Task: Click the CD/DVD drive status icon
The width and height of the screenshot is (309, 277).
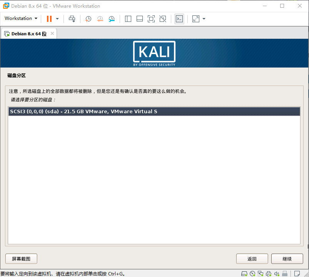Action: click(x=252, y=274)
